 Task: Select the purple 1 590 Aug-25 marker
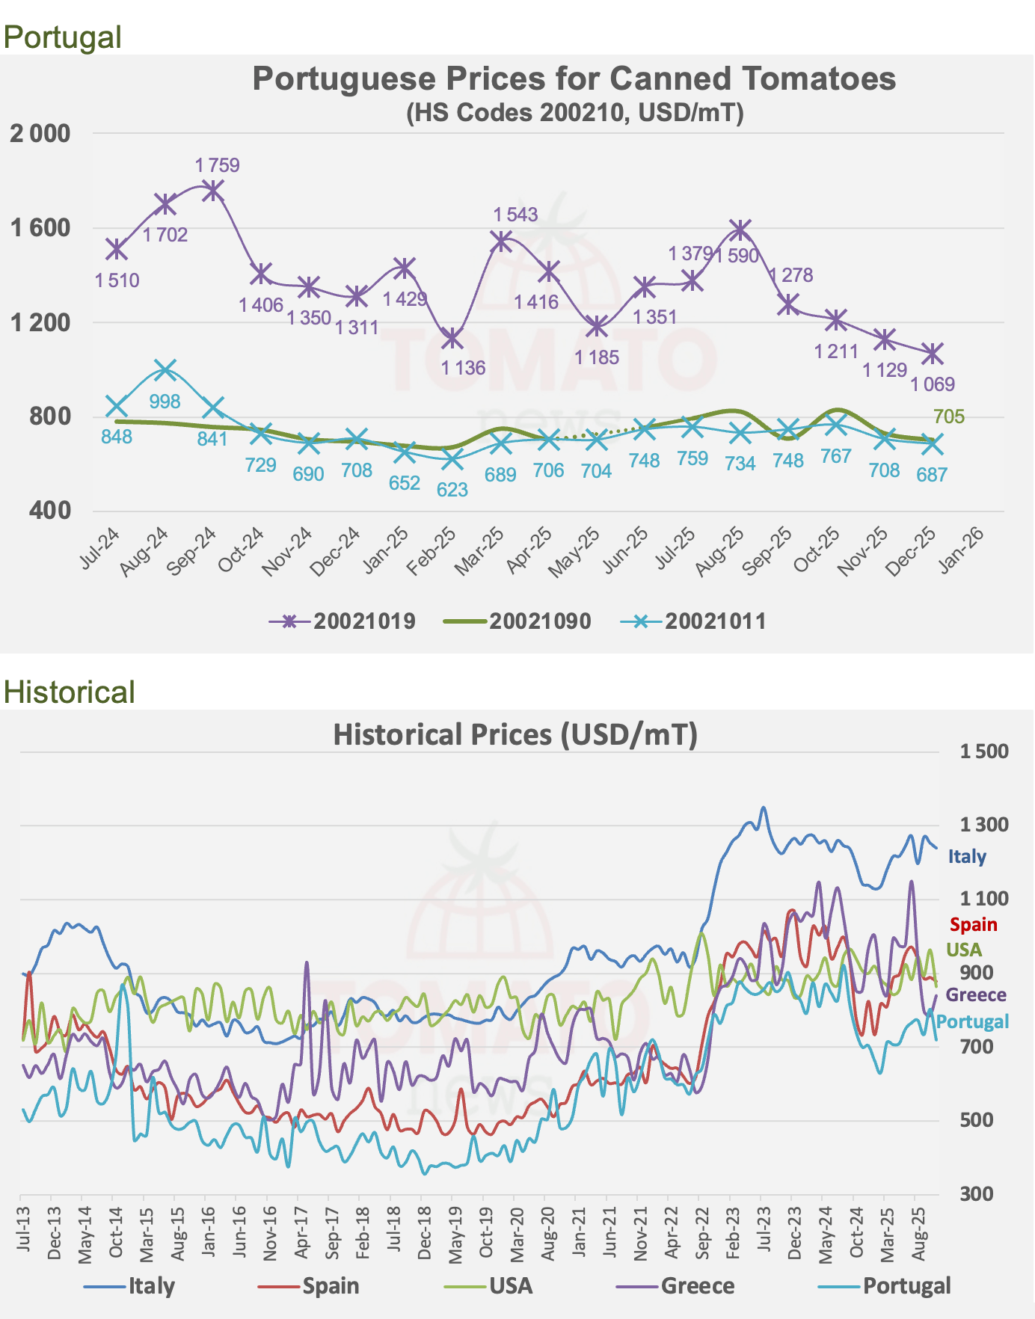[x=740, y=230]
